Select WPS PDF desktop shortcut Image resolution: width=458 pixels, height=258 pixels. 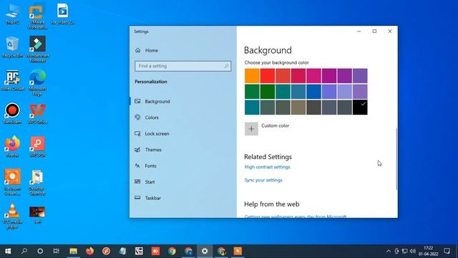(37, 147)
